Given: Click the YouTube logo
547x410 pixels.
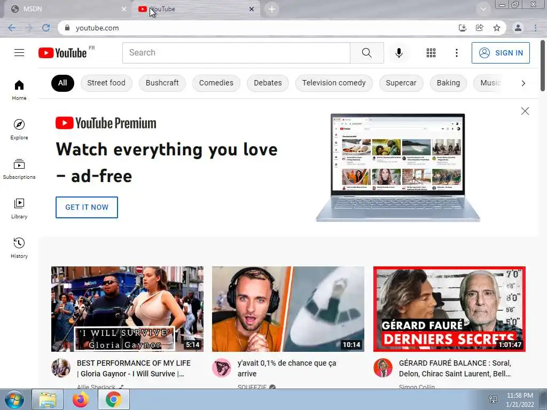Looking at the screenshot, I should [62, 53].
